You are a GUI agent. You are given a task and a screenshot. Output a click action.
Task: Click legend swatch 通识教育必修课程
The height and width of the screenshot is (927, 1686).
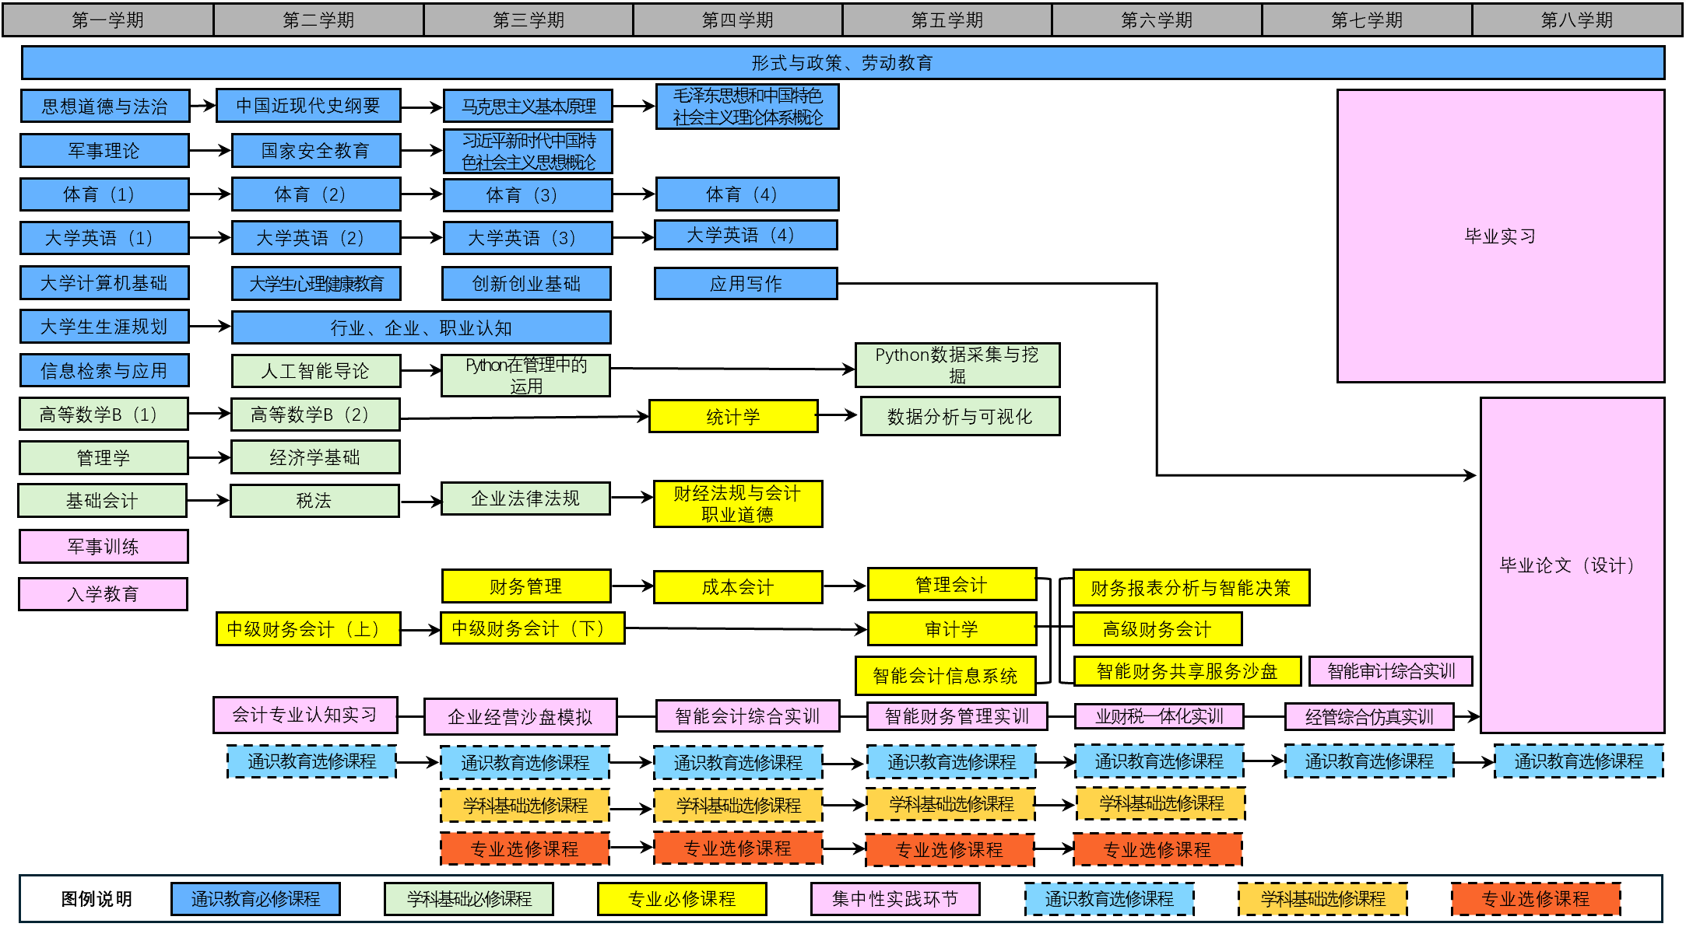255,899
